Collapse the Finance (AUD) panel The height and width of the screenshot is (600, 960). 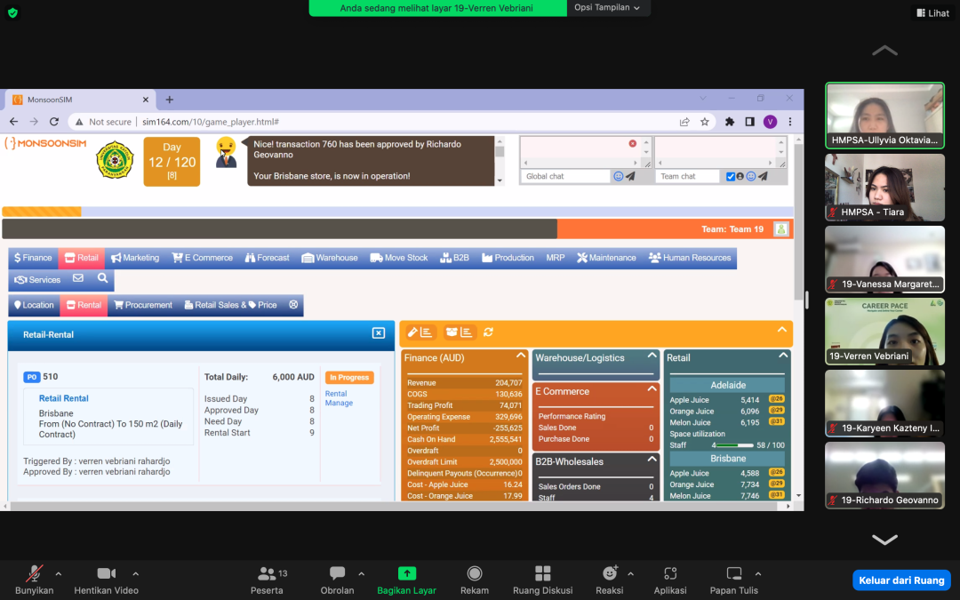coord(522,355)
